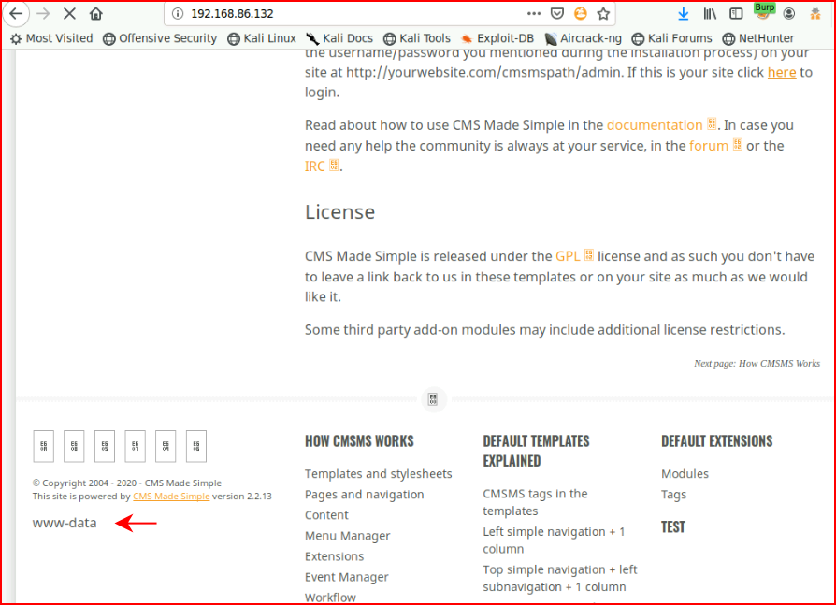Open the Aircrack-ng bookmark

[584, 38]
